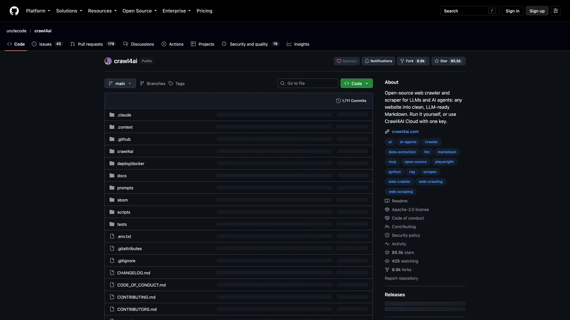This screenshot has height=320, width=570.
Task: Fork the repository with Fork button
Action: 413,61
